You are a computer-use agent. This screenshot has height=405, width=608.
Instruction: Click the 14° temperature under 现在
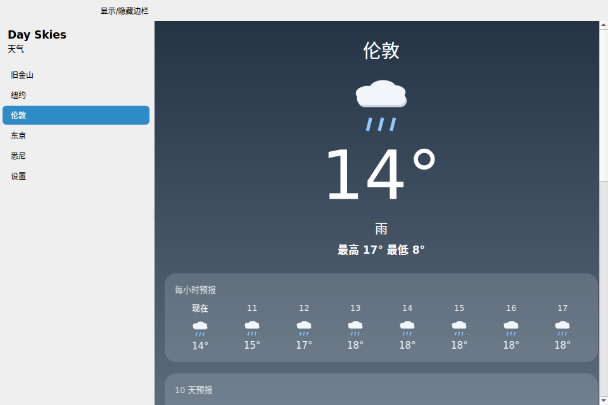pos(200,346)
